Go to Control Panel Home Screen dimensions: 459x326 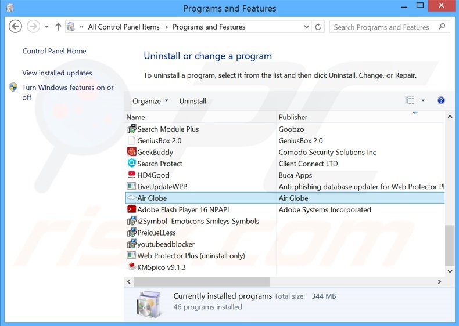click(54, 51)
